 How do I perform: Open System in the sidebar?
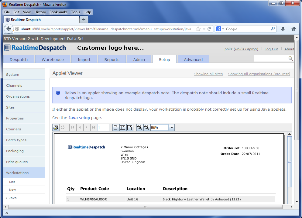click(x=24, y=74)
